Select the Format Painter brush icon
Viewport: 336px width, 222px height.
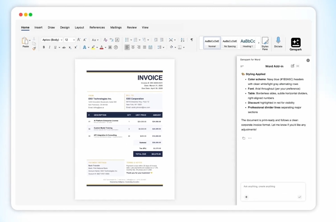[x=34, y=48]
